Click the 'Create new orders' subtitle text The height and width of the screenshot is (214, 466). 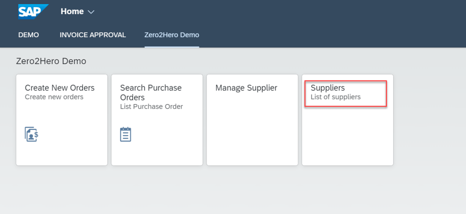point(54,97)
